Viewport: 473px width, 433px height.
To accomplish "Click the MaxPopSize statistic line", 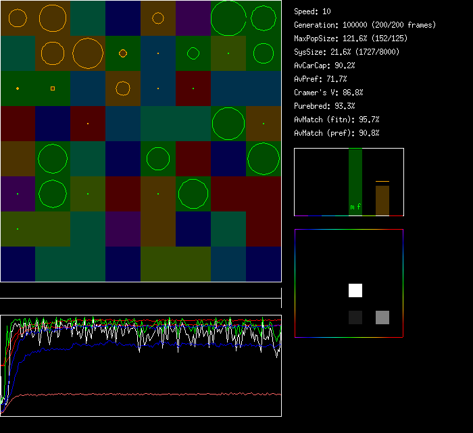I will tap(351, 39).
